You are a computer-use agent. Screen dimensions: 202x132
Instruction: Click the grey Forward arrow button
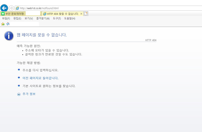click(12, 8)
